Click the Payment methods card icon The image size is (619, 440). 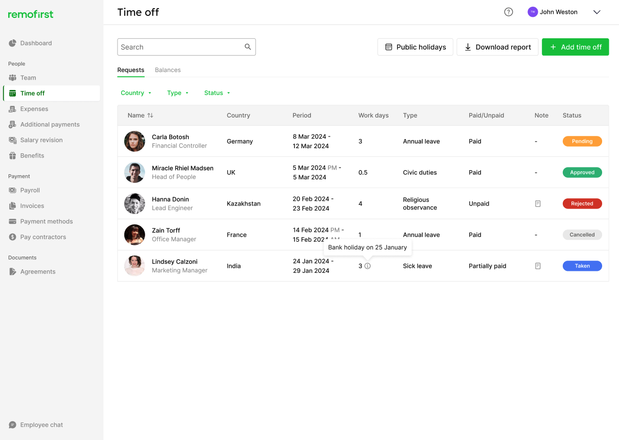click(13, 221)
